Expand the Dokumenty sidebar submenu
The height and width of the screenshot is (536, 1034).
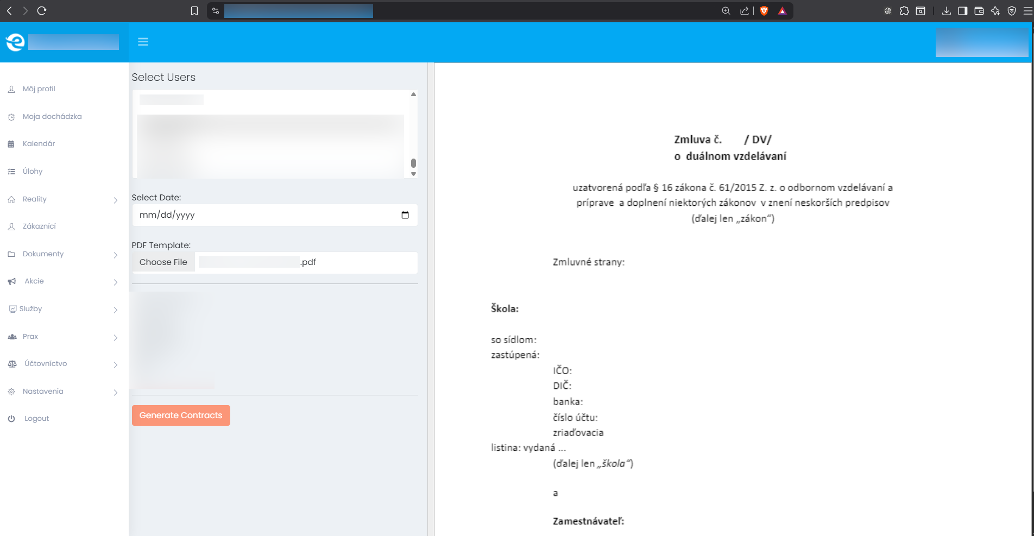tap(115, 255)
